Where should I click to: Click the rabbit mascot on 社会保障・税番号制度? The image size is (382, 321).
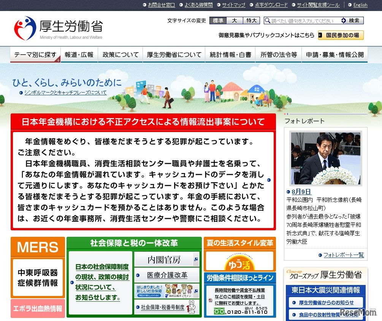[191, 307]
